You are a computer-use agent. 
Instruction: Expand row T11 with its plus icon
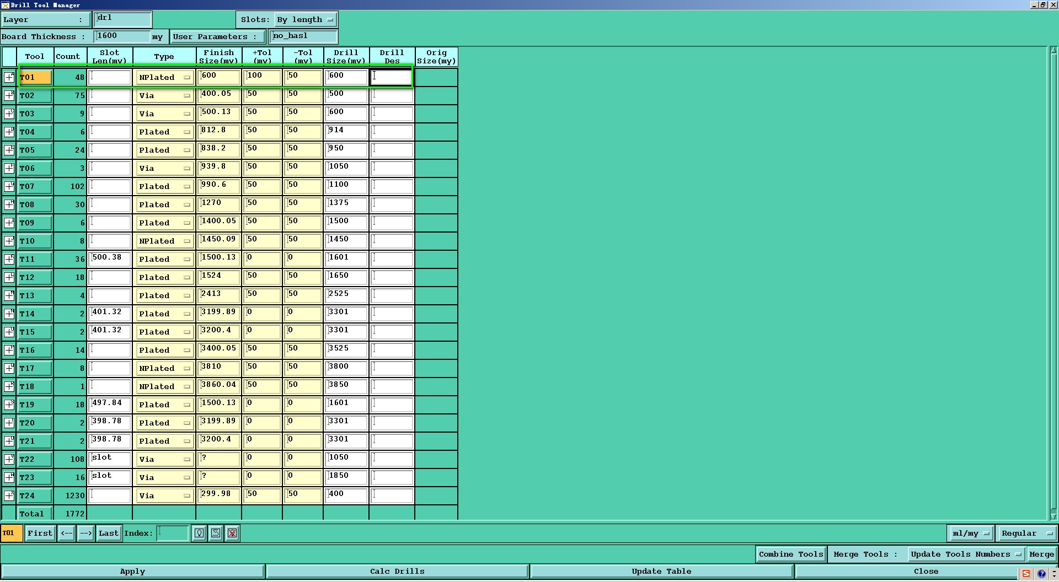tap(9, 259)
